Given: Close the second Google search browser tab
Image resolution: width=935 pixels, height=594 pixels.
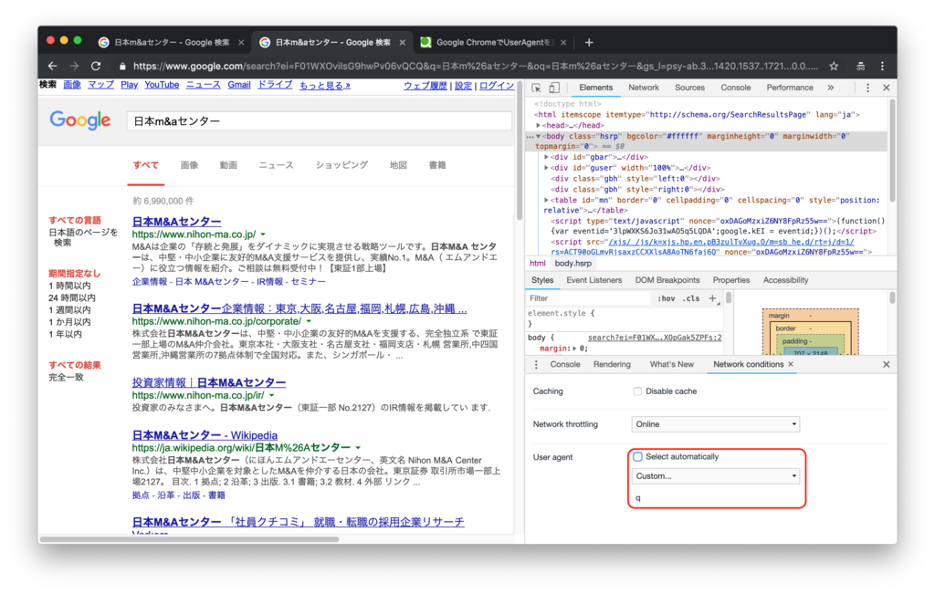Looking at the screenshot, I should click(403, 42).
